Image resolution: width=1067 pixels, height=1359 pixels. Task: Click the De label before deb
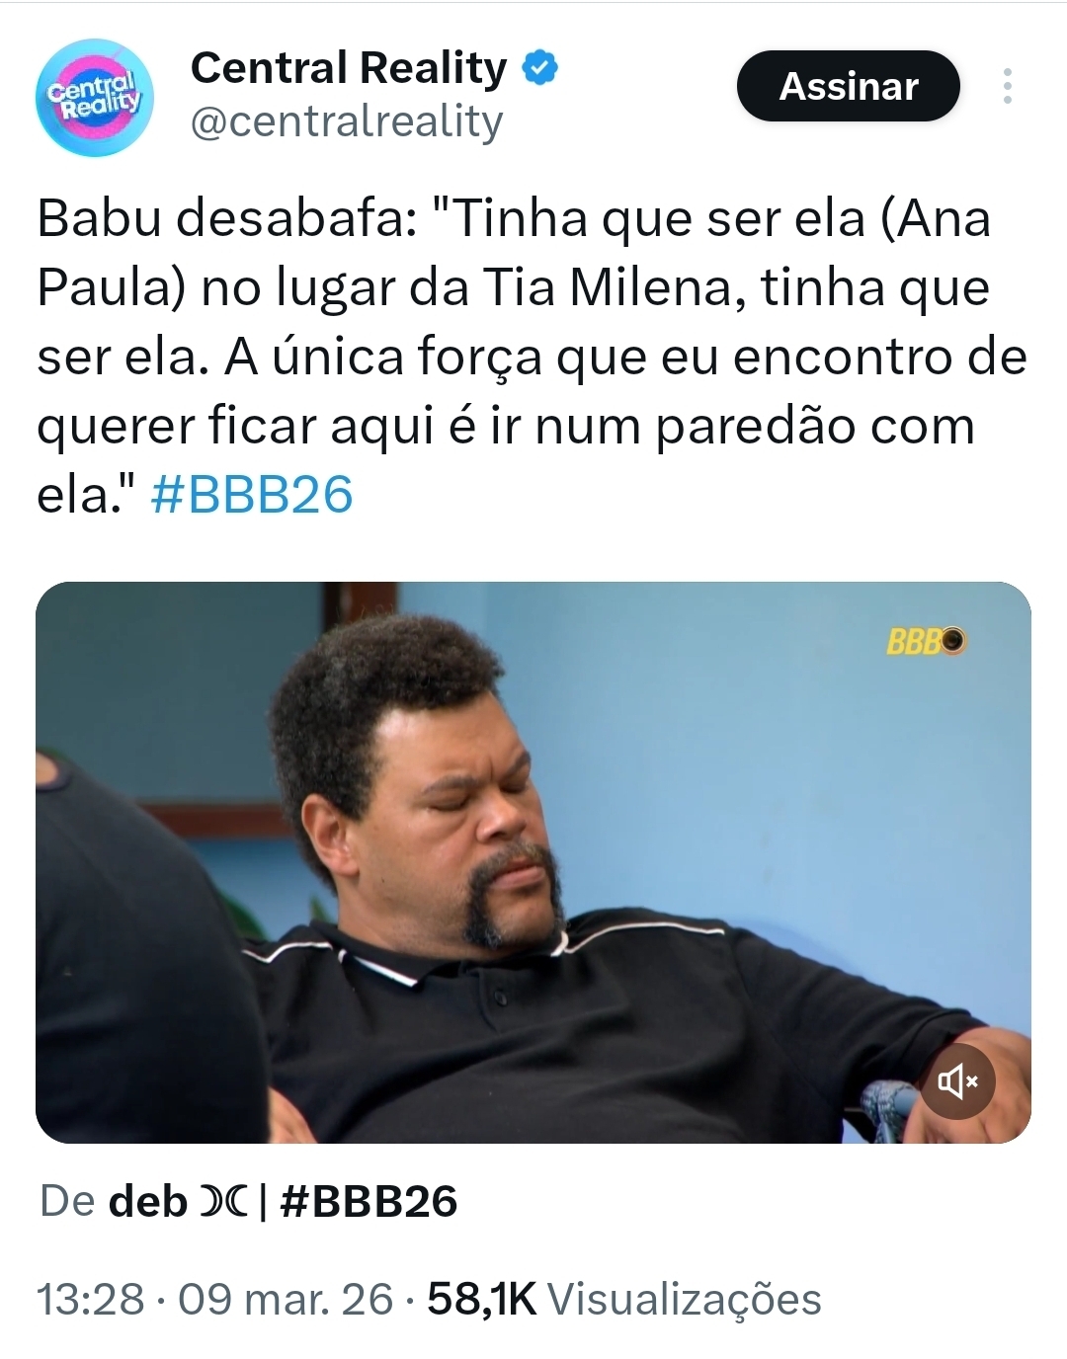(x=67, y=1202)
